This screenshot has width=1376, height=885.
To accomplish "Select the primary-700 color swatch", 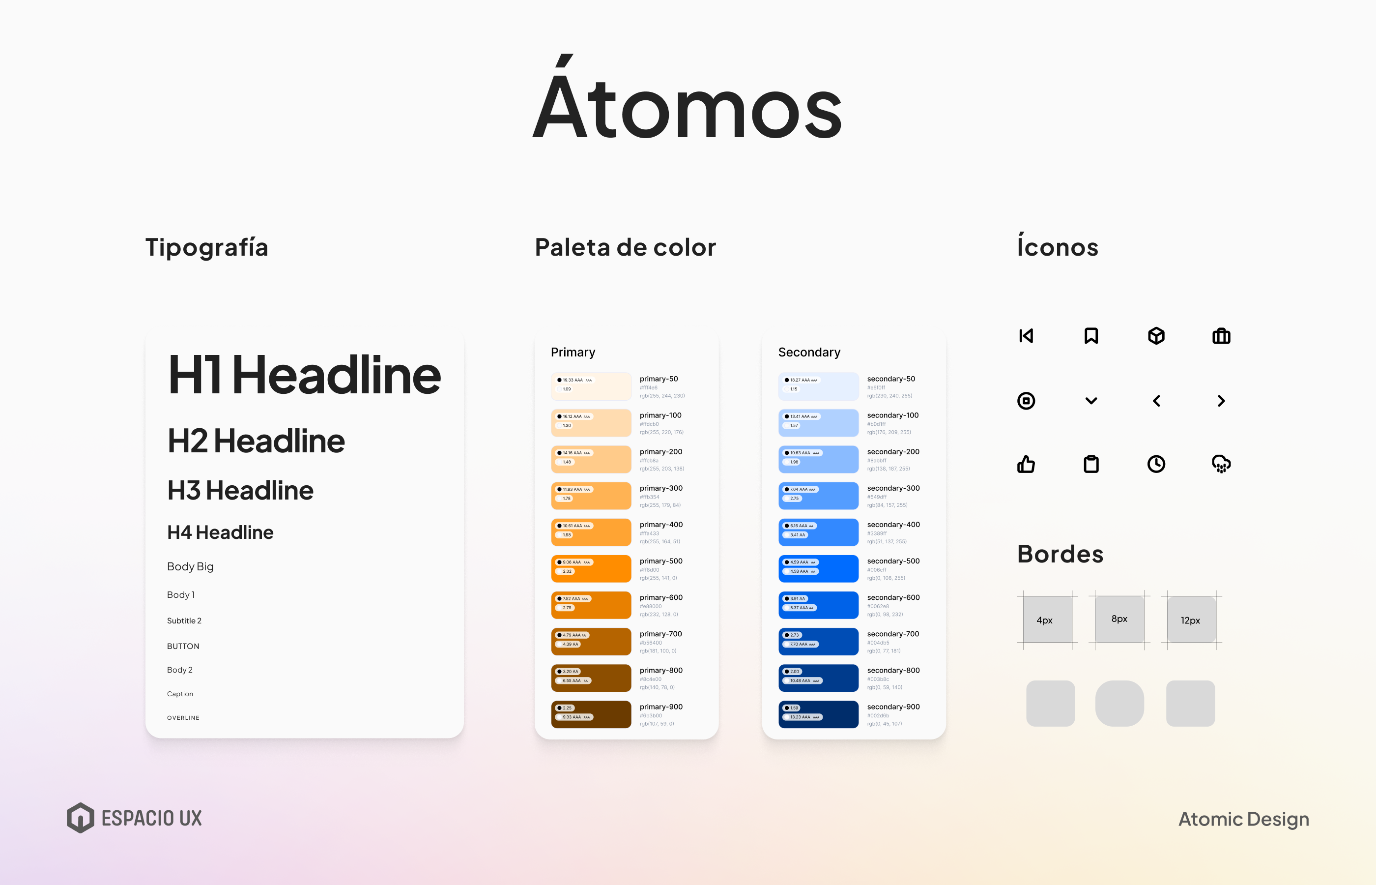I will coord(591,642).
